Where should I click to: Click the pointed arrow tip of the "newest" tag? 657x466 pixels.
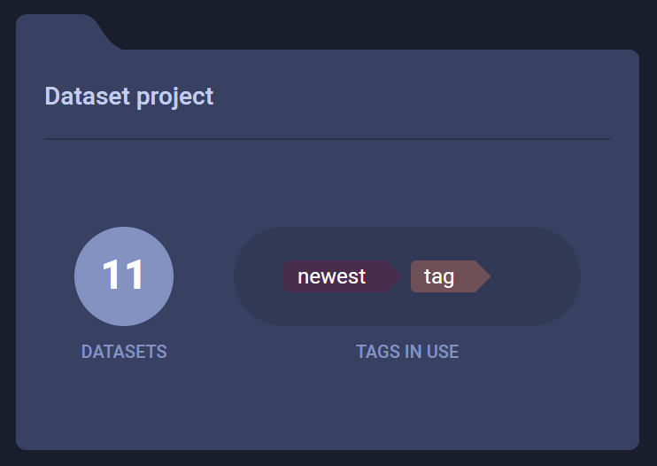click(x=395, y=276)
